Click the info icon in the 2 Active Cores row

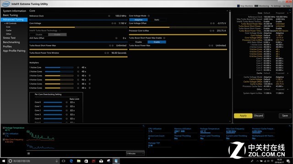[78, 72]
